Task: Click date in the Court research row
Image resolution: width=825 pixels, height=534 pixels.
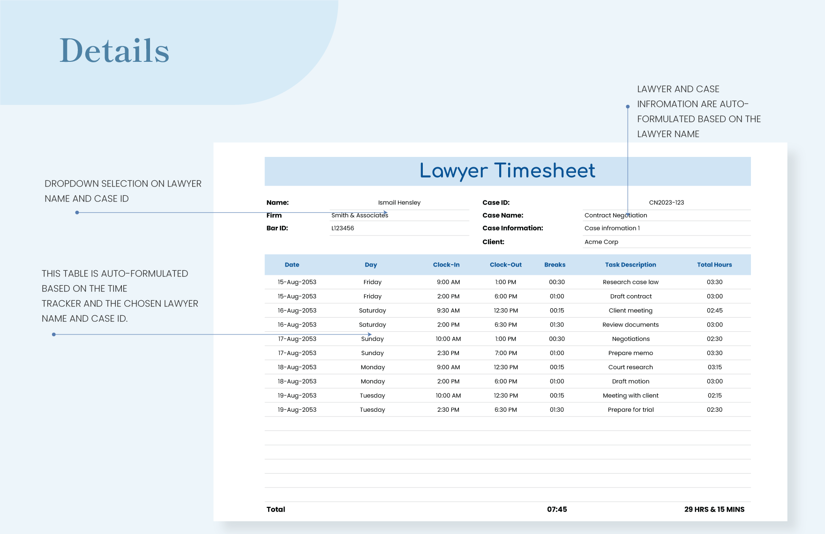Action: [x=297, y=367]
